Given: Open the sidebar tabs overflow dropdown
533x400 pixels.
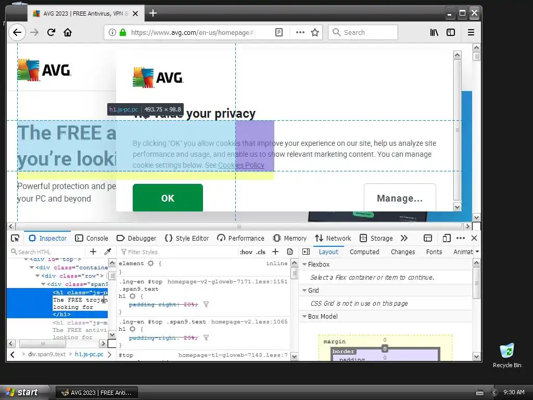Looking at the screenshot, I should [x=477, y=252].
